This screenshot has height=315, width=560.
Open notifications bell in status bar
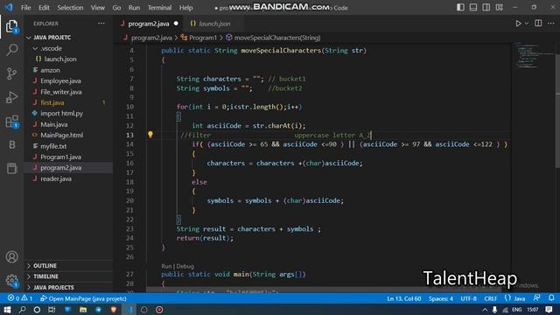(x=551, y=298)
